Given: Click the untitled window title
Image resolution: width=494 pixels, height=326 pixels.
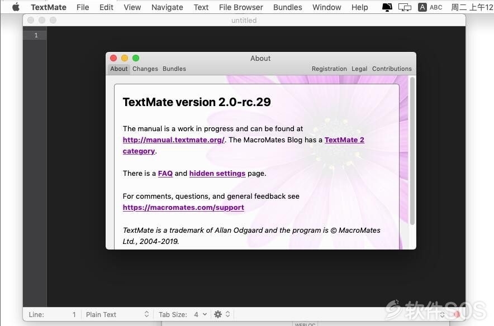Looking at the screenshot, I should pos(244,21).
